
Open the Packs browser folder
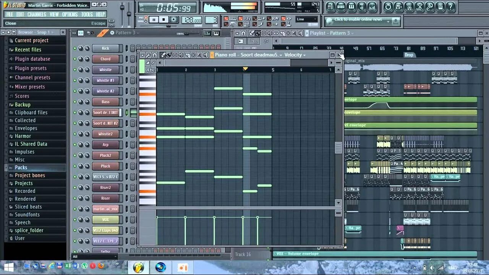[x=21, y=167]
